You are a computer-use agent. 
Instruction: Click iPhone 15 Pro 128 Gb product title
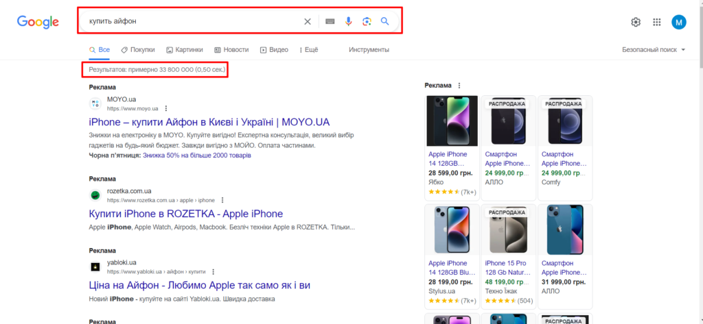pyautogui.click(x=507, y=268)
